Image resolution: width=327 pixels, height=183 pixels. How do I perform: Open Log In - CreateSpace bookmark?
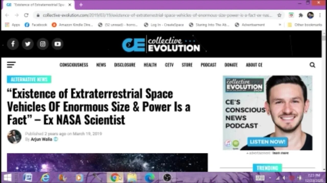[164, 25]
